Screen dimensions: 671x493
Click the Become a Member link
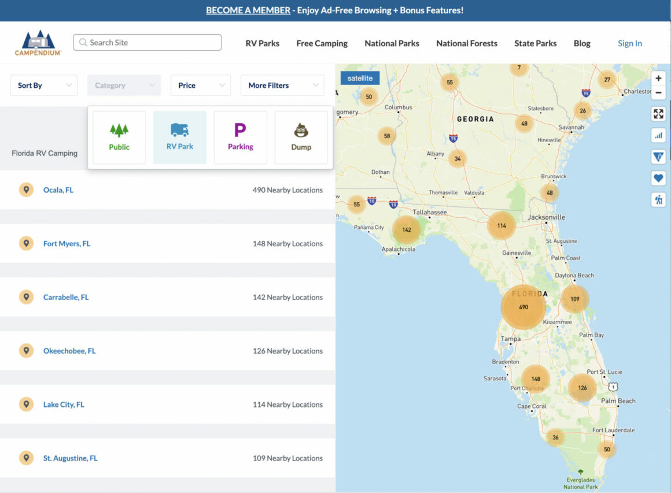[248, 10]
